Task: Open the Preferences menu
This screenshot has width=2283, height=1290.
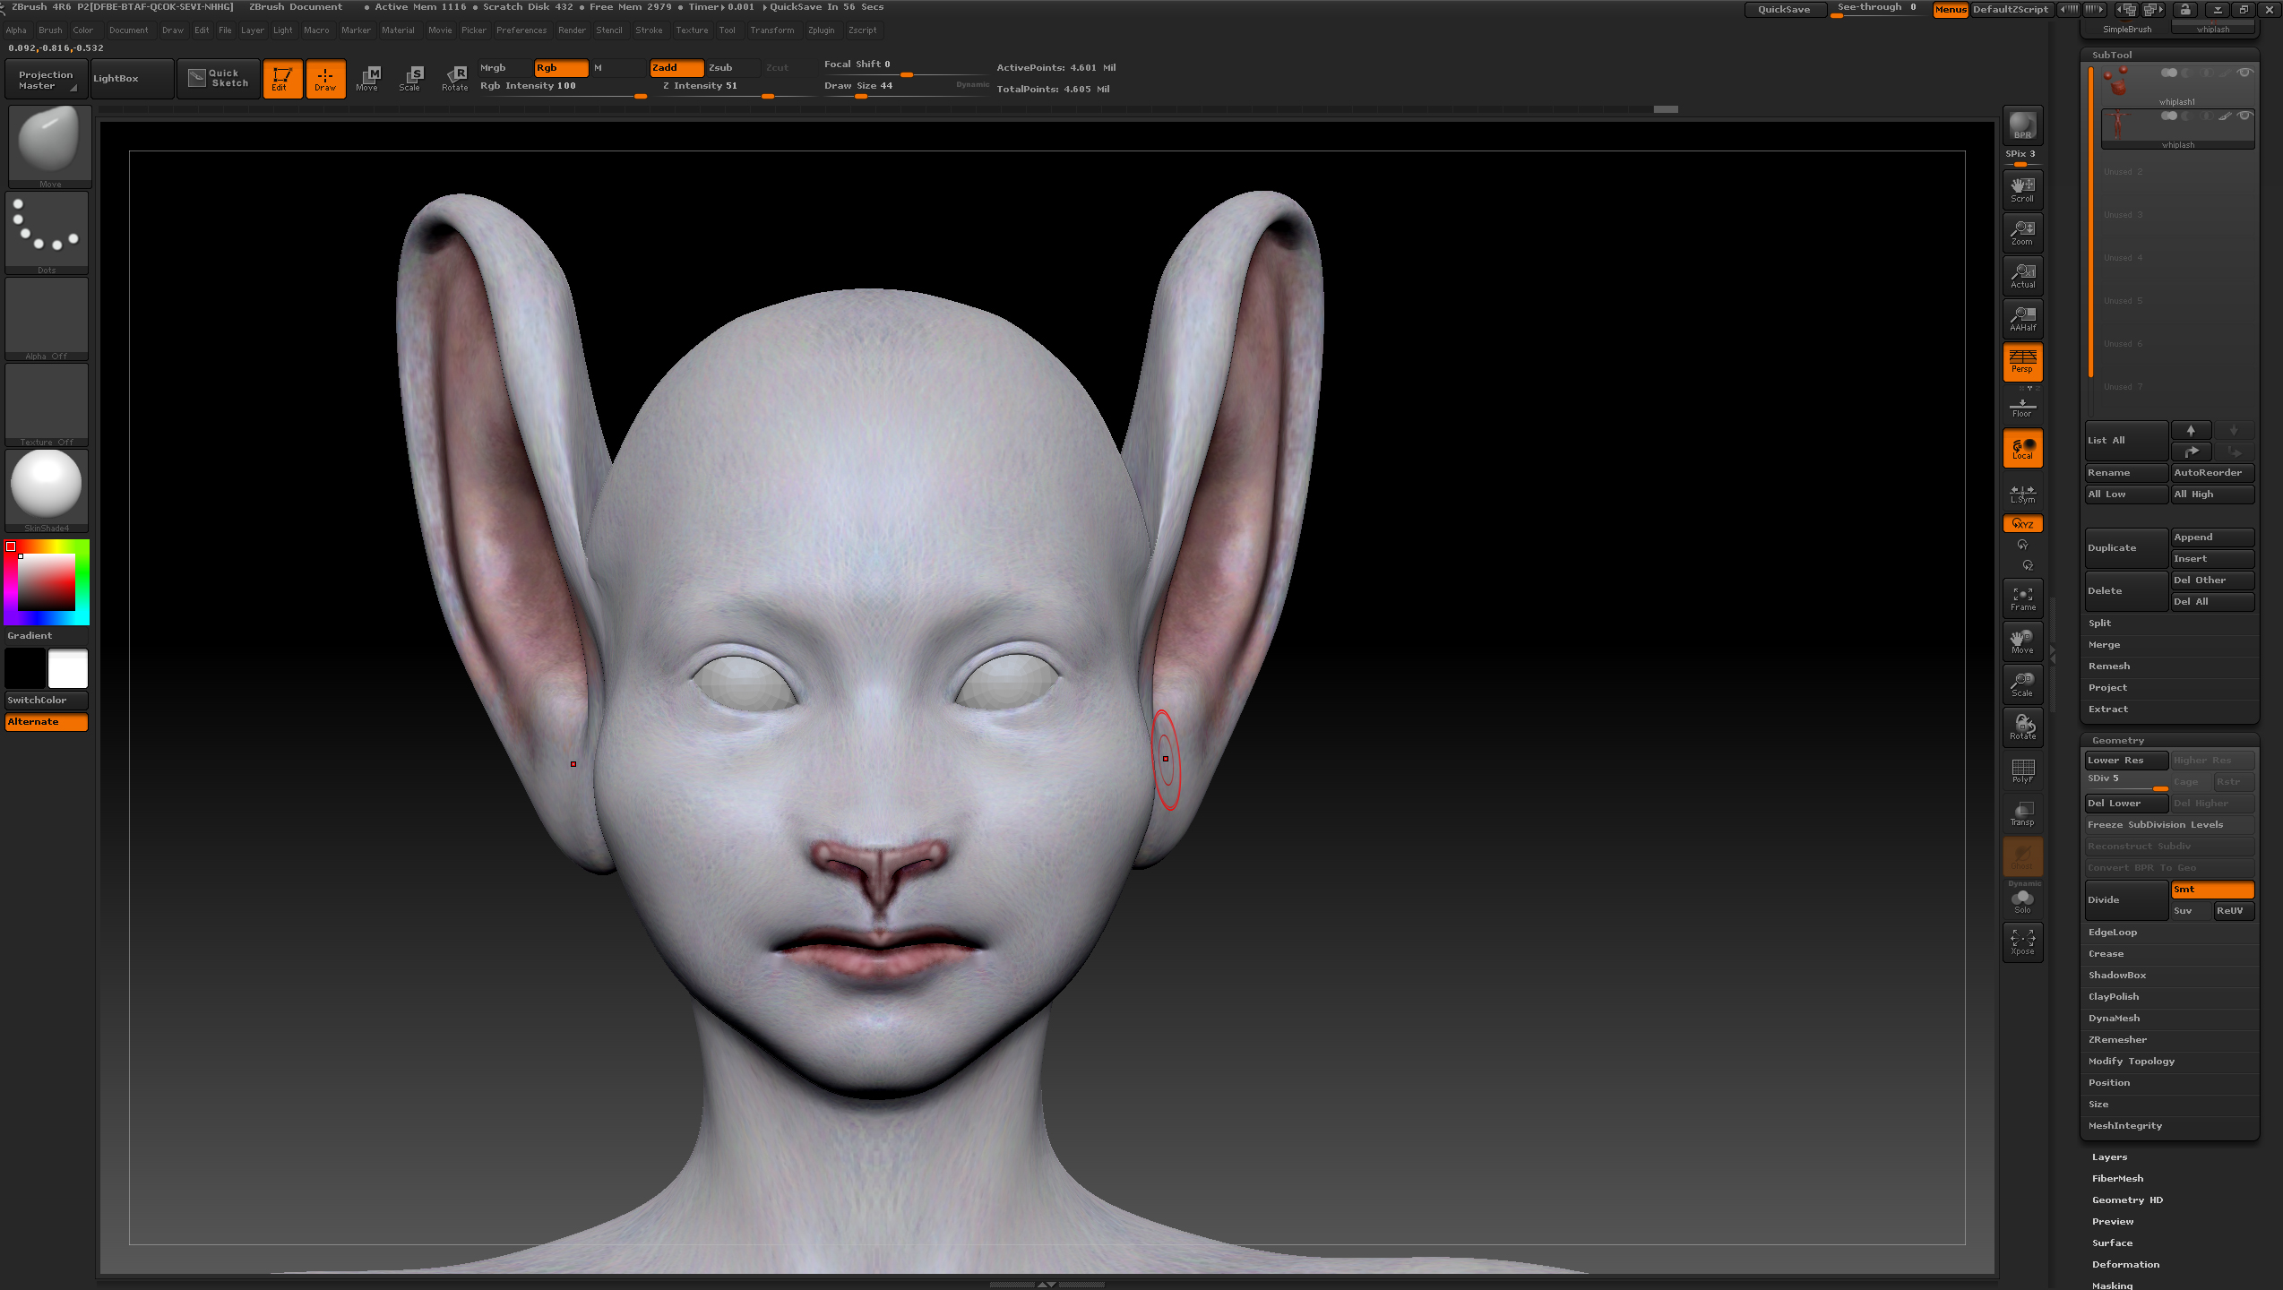Action: (x=521, y=30)
